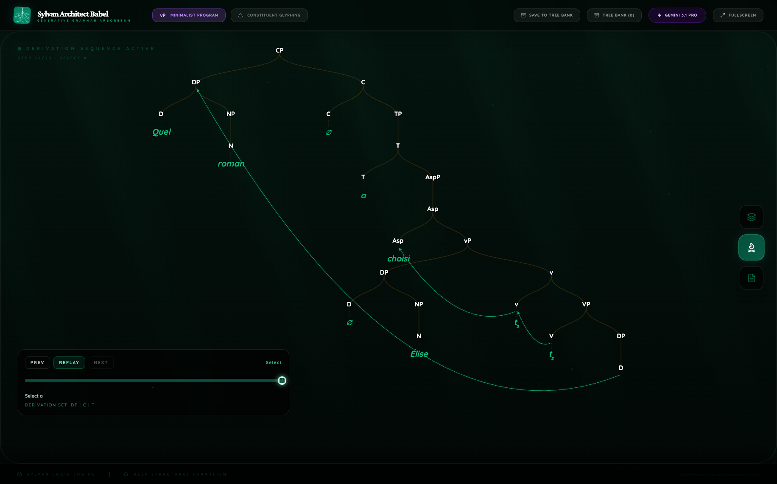Click the NEXT derivation step button
The image size is (777, 484).
[x=101, y=363]
